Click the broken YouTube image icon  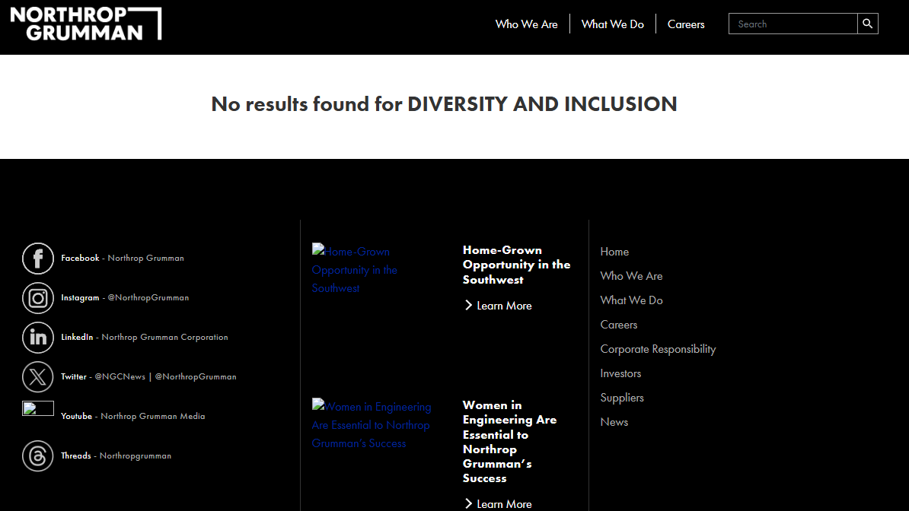[x=38, y=409]
